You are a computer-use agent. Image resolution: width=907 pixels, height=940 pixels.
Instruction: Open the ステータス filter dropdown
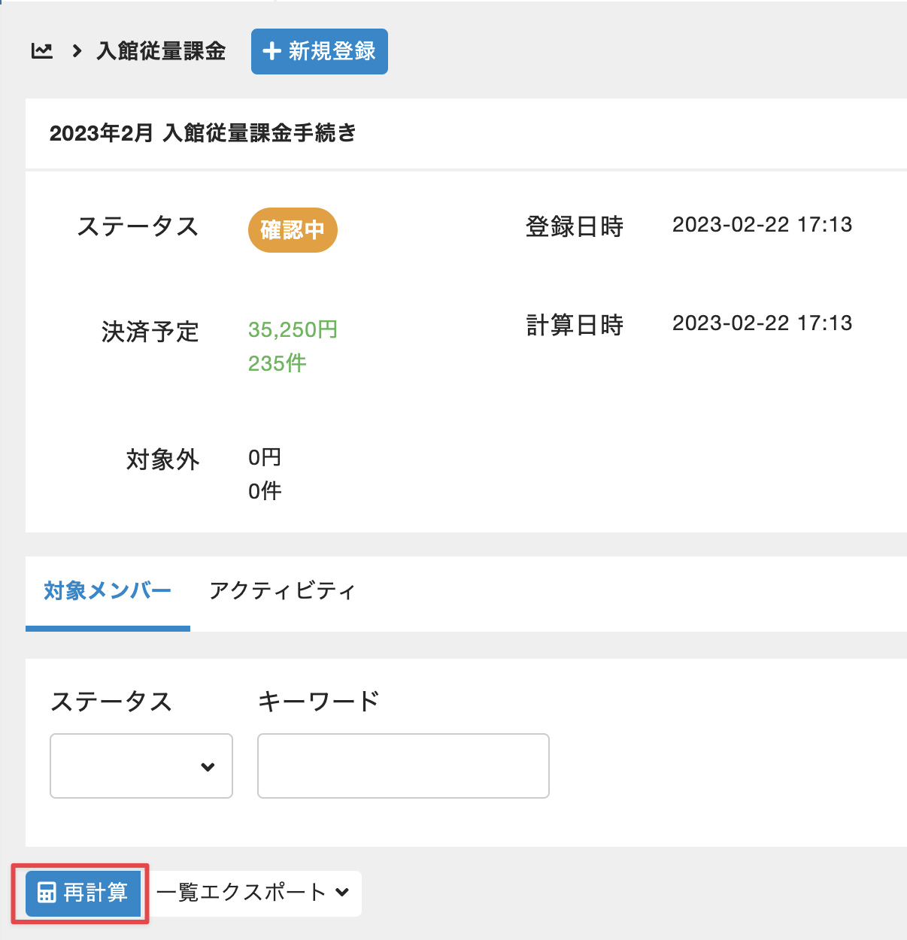[141, 766]
